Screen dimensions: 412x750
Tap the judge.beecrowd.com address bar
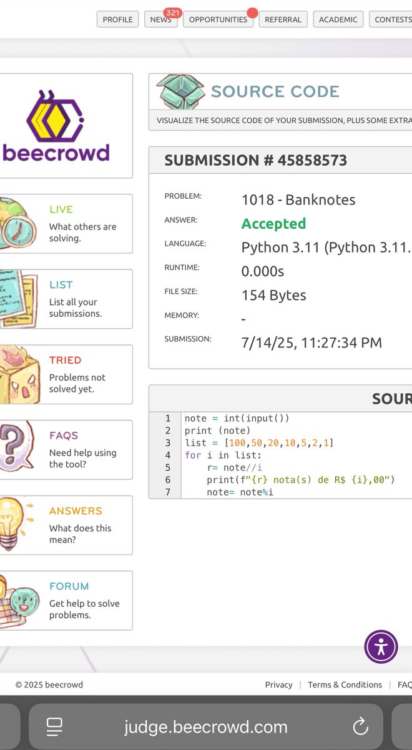(x=206, y=727)
